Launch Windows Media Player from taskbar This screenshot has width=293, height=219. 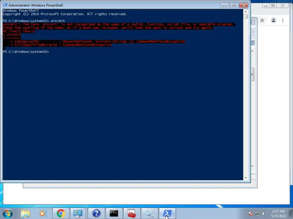click(43, 213)
